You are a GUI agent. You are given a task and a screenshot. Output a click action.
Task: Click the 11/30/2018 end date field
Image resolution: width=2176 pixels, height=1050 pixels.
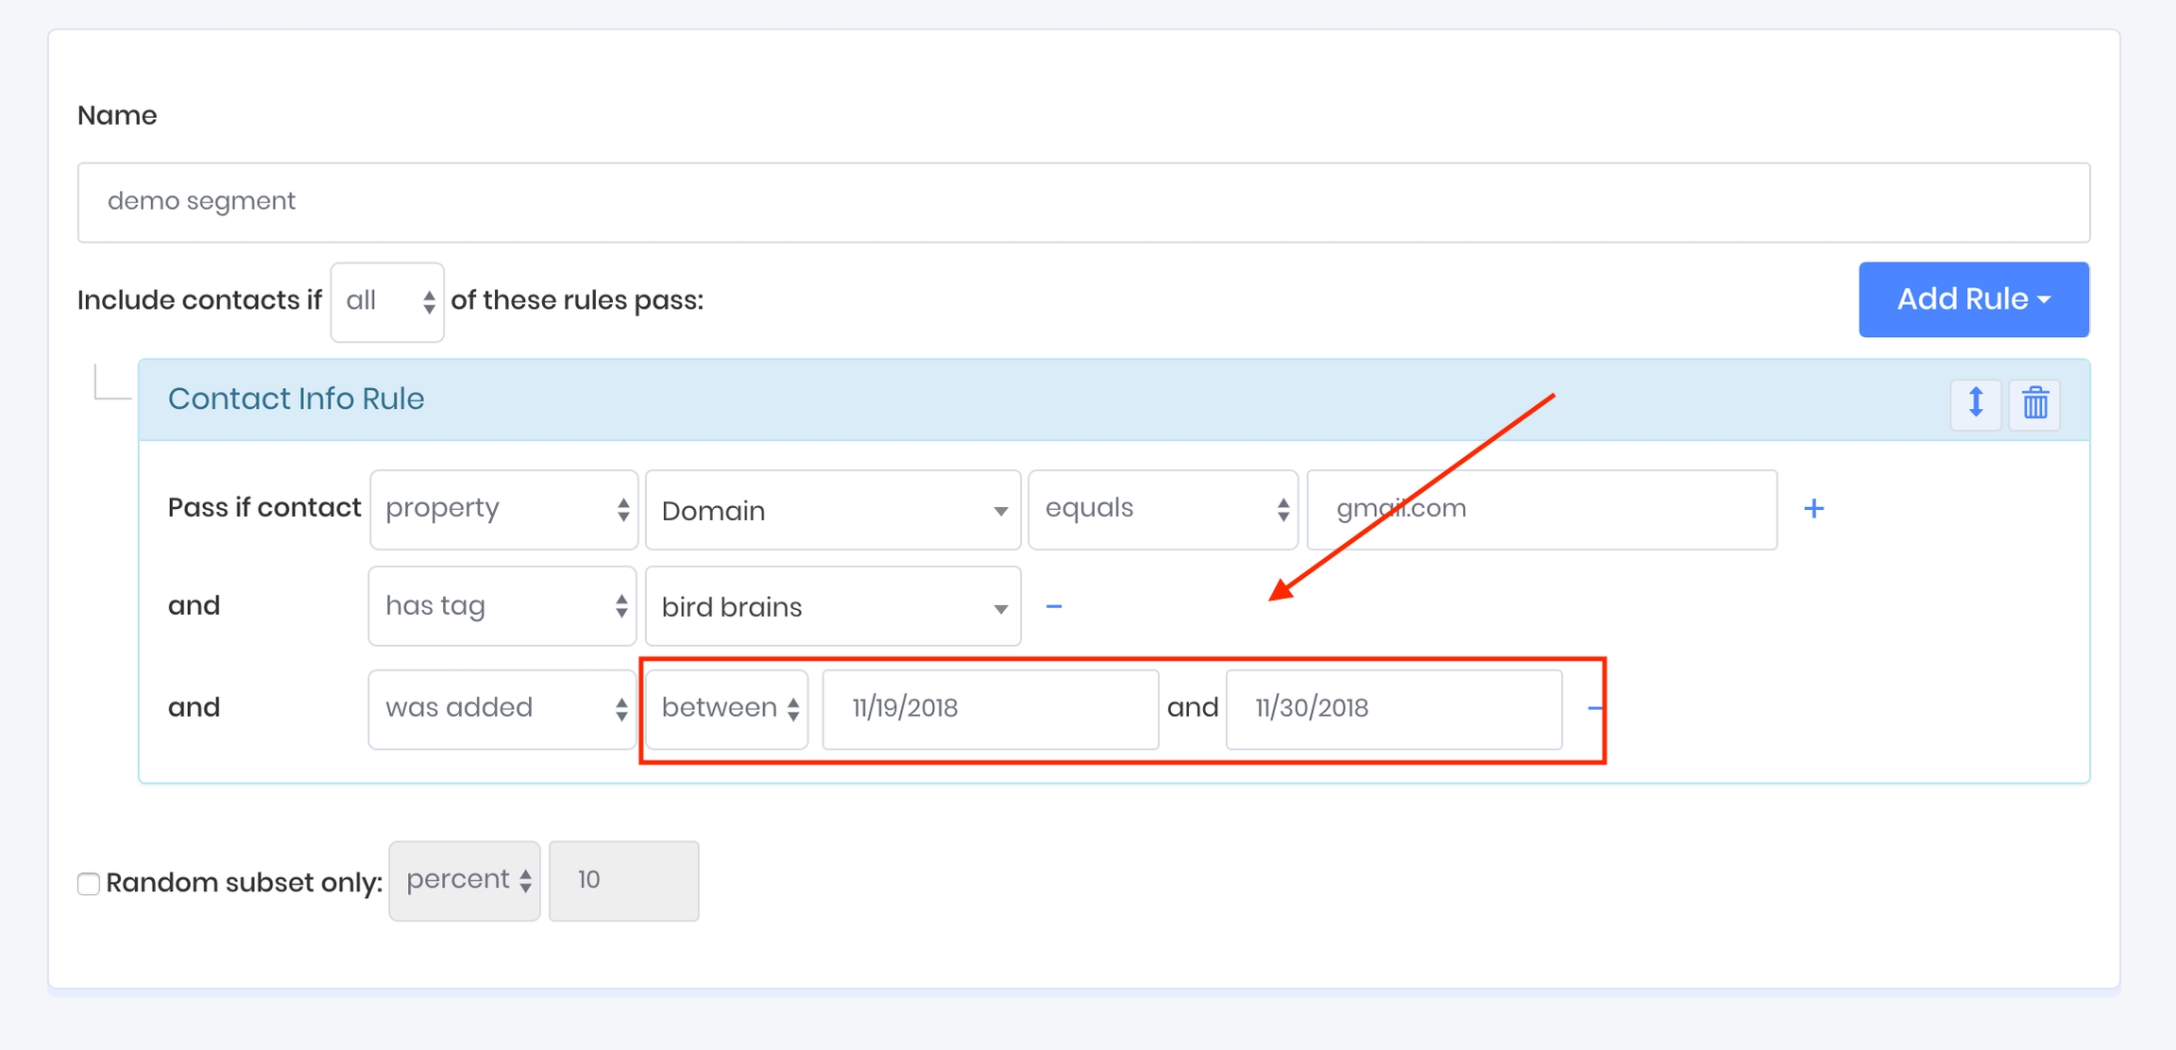click(x=1393, y=708)
